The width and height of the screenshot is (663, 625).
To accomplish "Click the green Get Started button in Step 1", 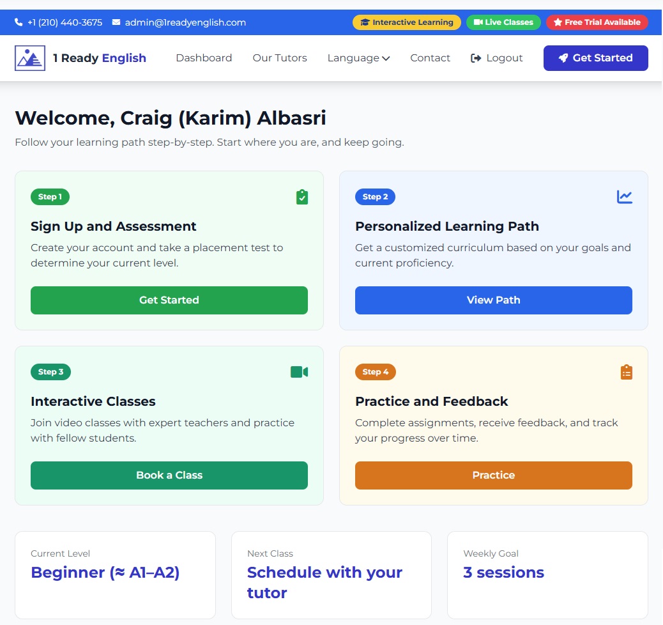I will click(169, 300).
